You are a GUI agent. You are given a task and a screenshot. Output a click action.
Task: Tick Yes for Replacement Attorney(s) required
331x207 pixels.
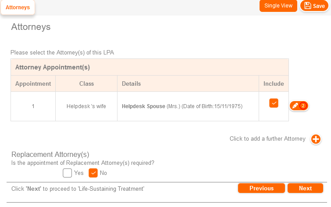(67, 173)
